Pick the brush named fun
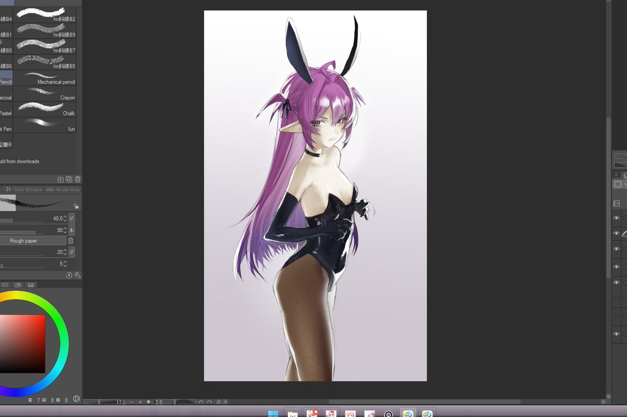Screen dimensions: 627x417 coord(44,125)
